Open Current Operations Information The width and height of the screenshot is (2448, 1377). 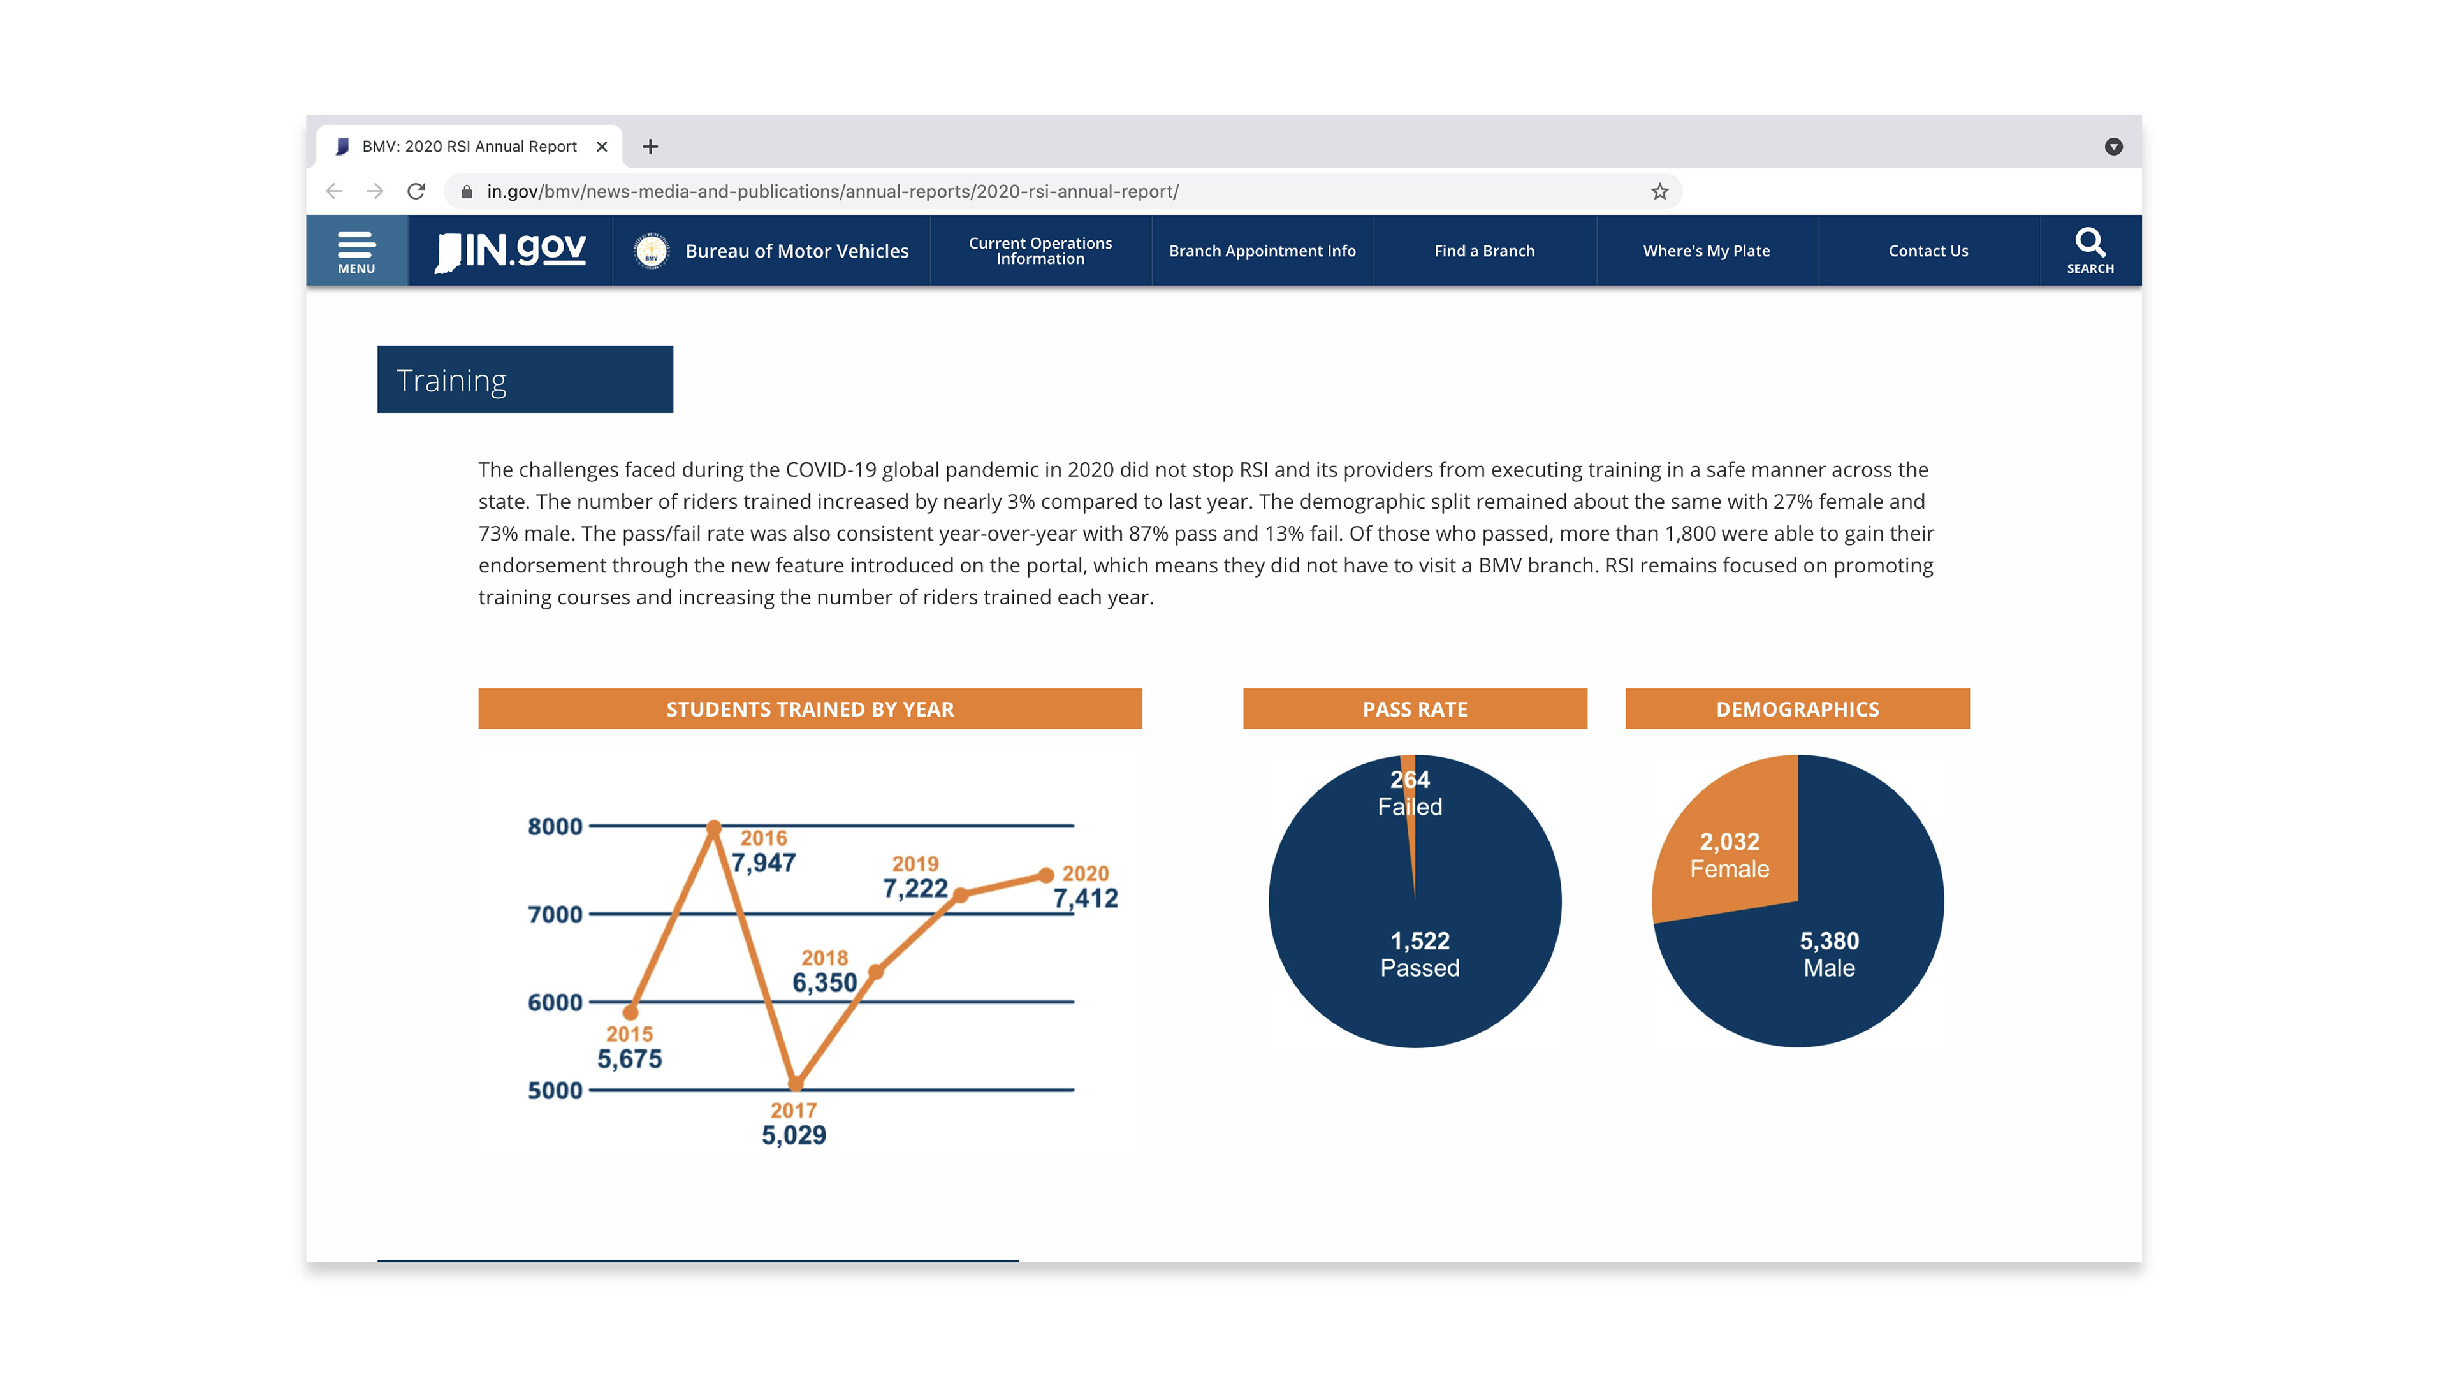tap(1040, 251)
